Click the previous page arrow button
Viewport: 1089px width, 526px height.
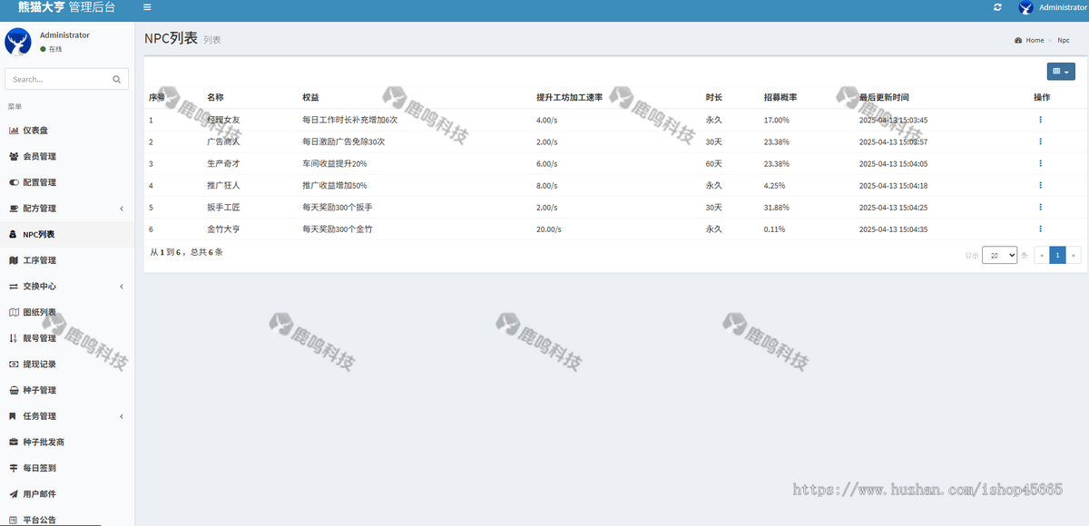click(x=1042, y=256)
